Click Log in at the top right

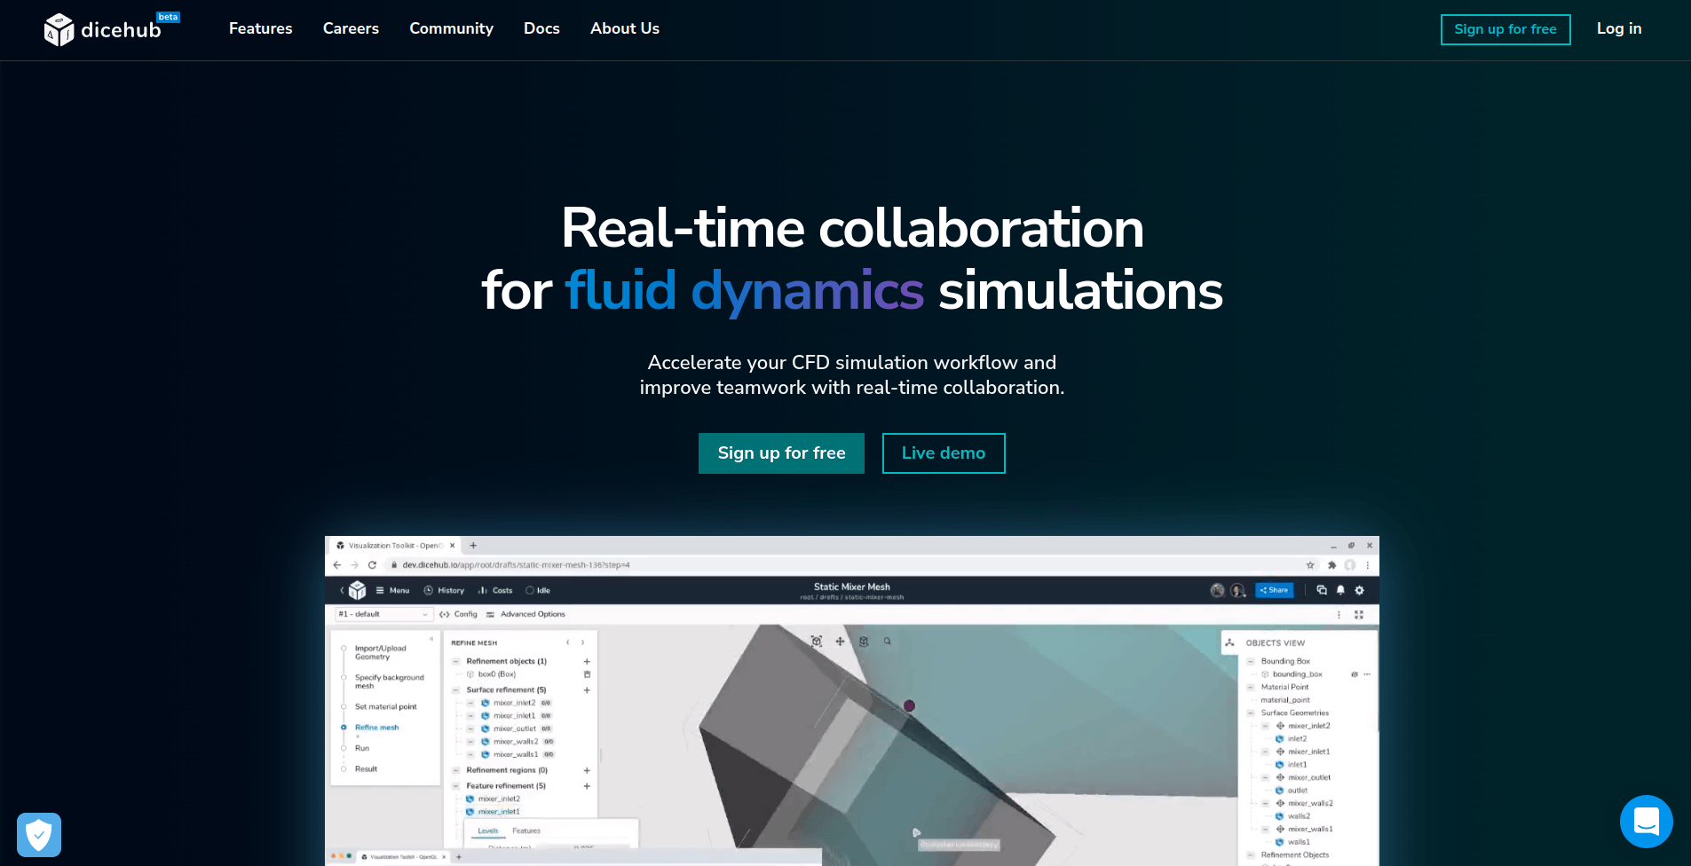1619,28
